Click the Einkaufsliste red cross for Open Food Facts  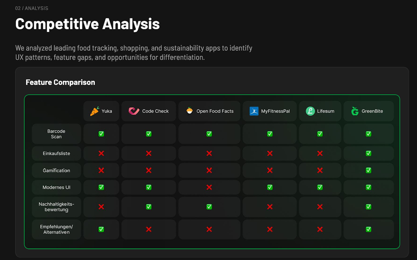click(x=209, y=154)
